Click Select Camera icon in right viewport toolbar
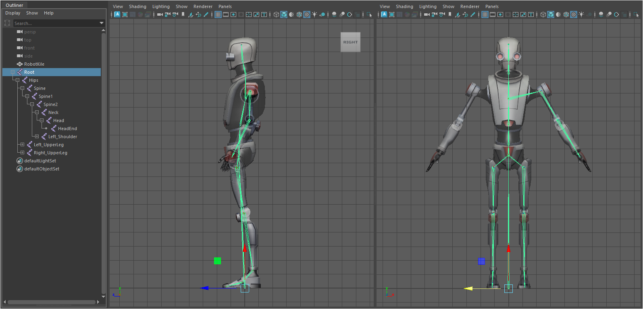 coord(427,15)
